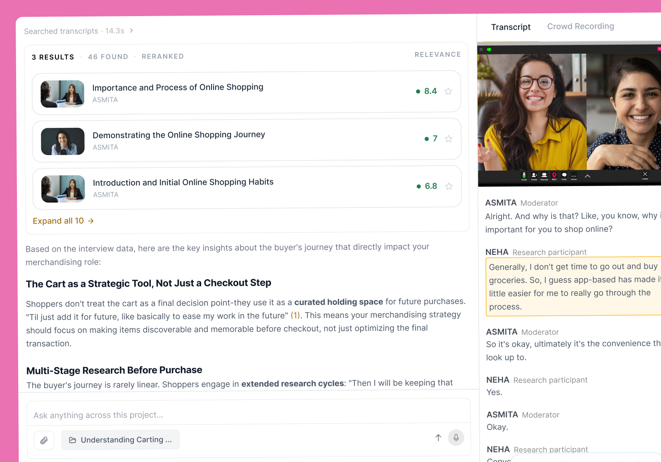The width and height of the screenshot is (661, 462).
Task: Click the 3 RESULTS label
Action: click(53, 57)
